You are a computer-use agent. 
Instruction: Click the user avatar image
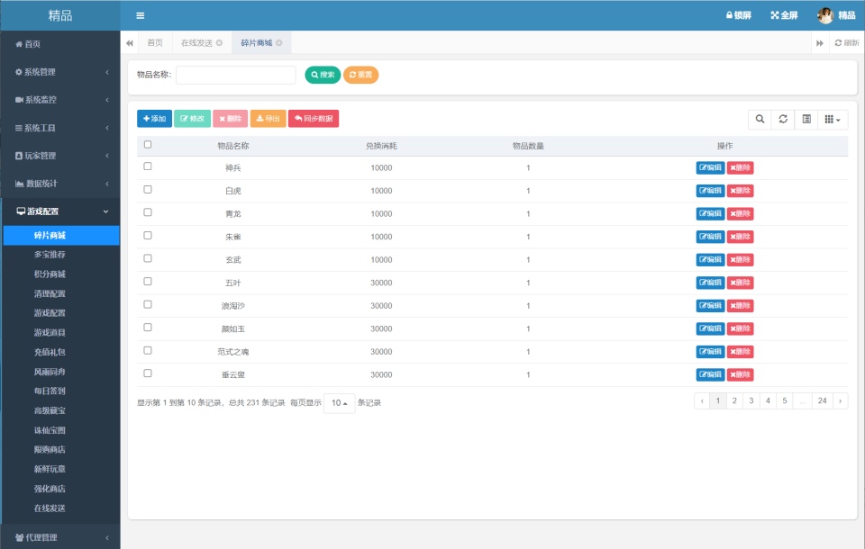824,15
